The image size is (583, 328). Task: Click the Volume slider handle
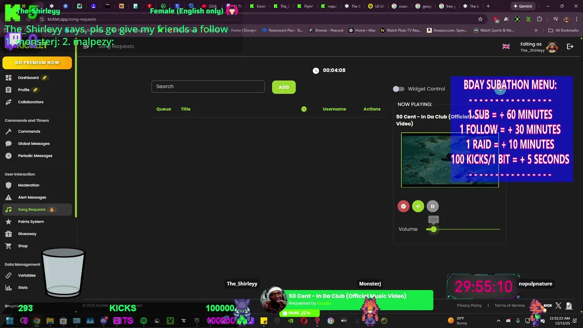(x=433, y=229)
